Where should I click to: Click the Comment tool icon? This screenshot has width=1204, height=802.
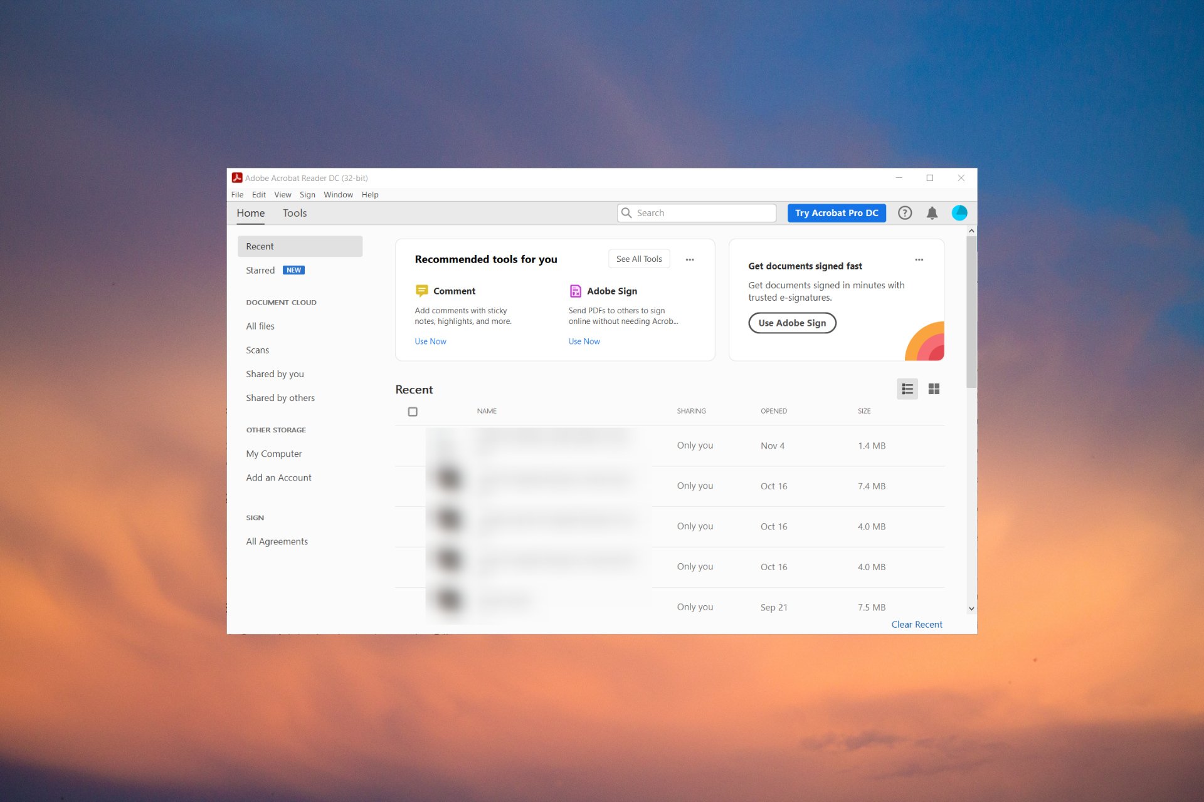tap(421, 290)
